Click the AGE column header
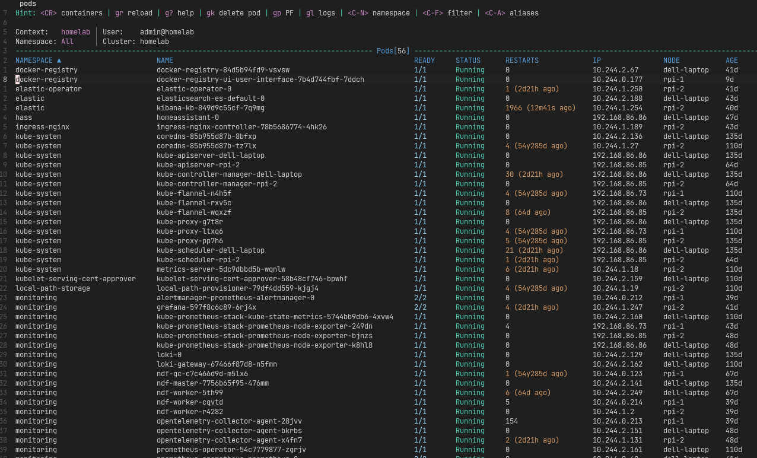Screen dimensions: 757x458 731,61
